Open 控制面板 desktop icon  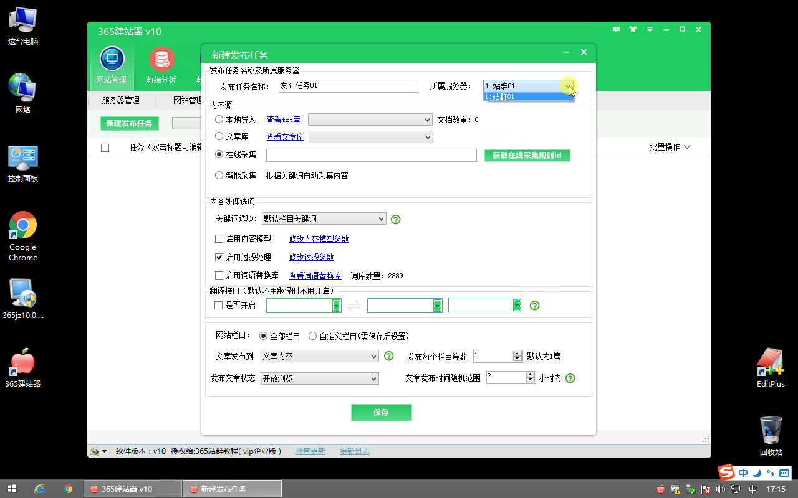23,164
